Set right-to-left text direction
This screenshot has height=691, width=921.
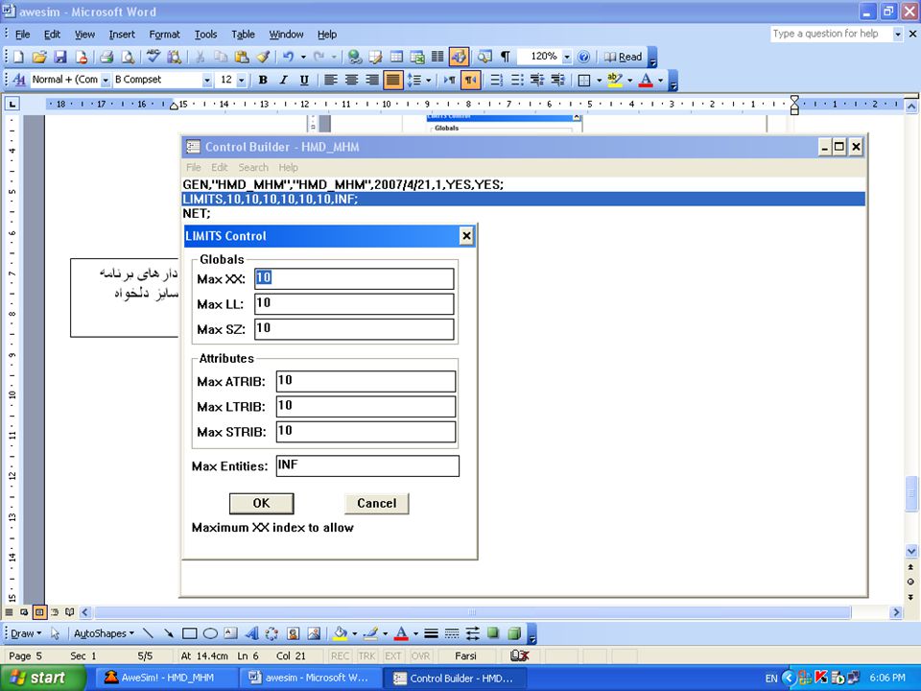[470, 80]
